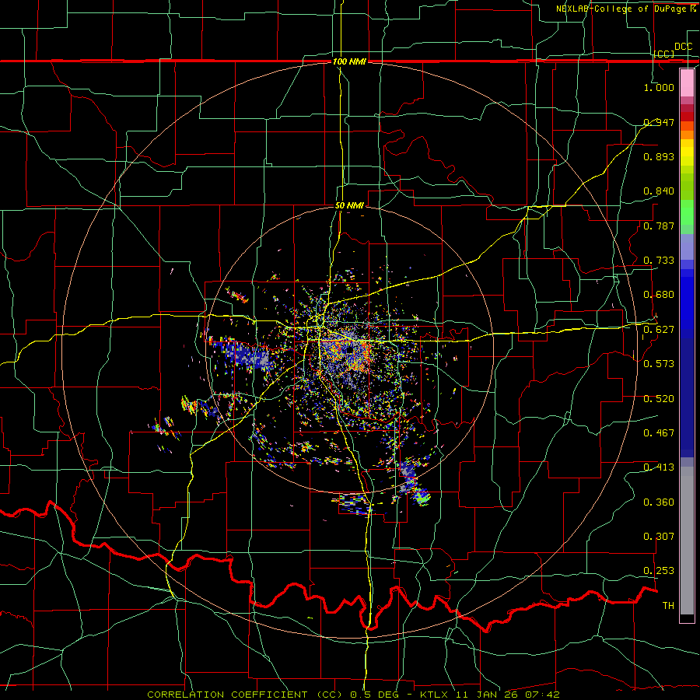Click the 0.467 scale value
This screenshot has width=700, height=700.
(659, 433)
